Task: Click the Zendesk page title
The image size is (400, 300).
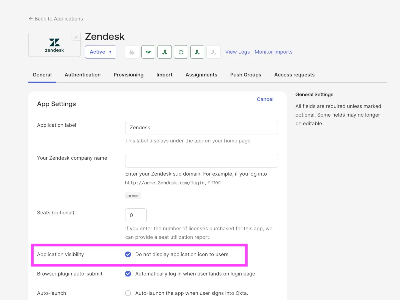Action: (105, 36)
